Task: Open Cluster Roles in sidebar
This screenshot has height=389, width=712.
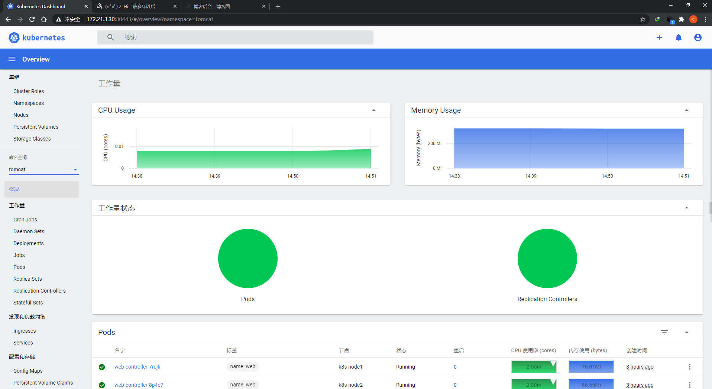Action: pyautogui.click(x=29, y=91)
